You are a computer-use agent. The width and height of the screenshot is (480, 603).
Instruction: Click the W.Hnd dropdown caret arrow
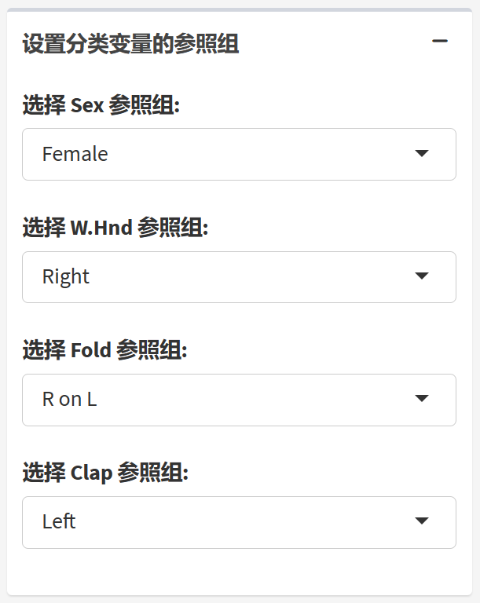[422, 276]
